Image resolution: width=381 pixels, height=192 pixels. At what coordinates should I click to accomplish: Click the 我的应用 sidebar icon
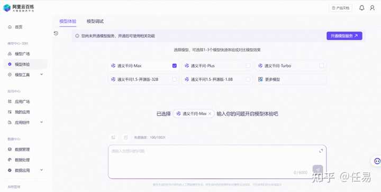click(x=10, y=112)
